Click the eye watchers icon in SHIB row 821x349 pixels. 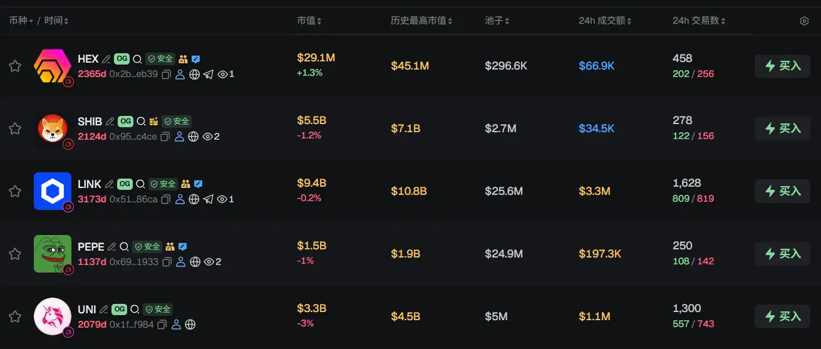pyautogui.click(x=208, y=137)
